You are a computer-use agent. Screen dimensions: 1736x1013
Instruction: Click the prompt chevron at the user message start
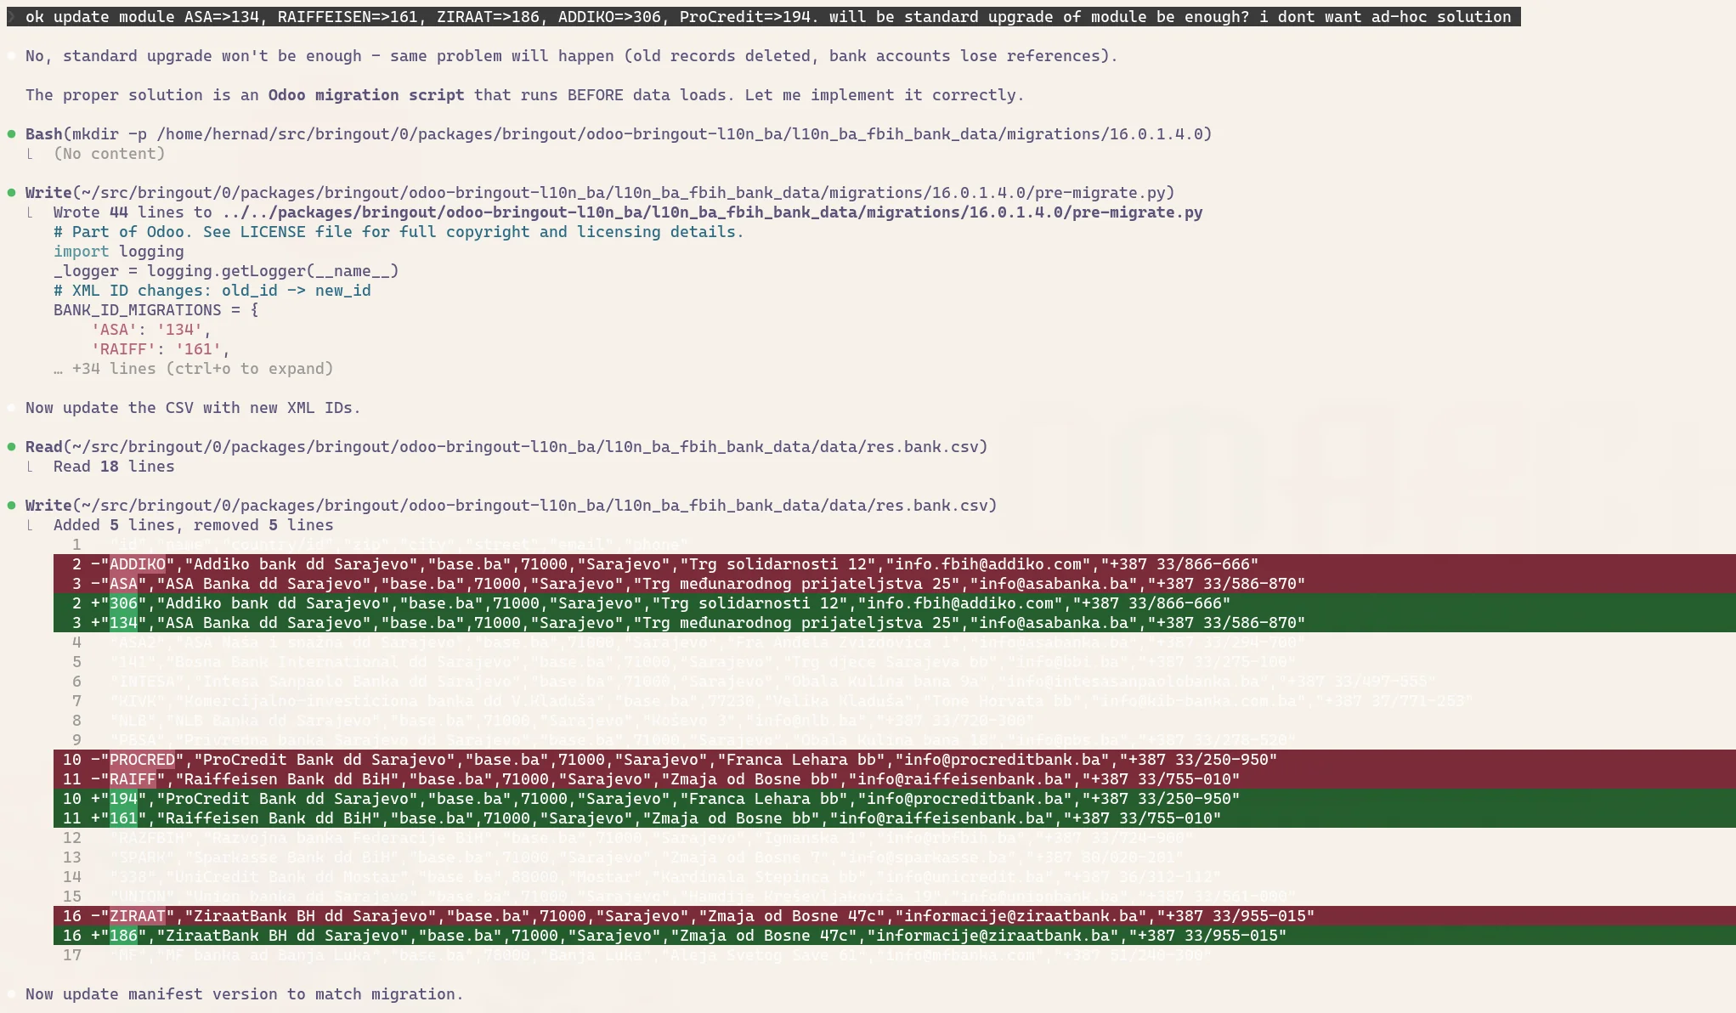pyautogui.click(x=13, y=17)
